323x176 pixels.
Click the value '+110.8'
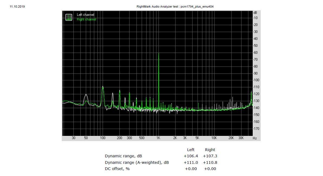click(x=210, y=162)
